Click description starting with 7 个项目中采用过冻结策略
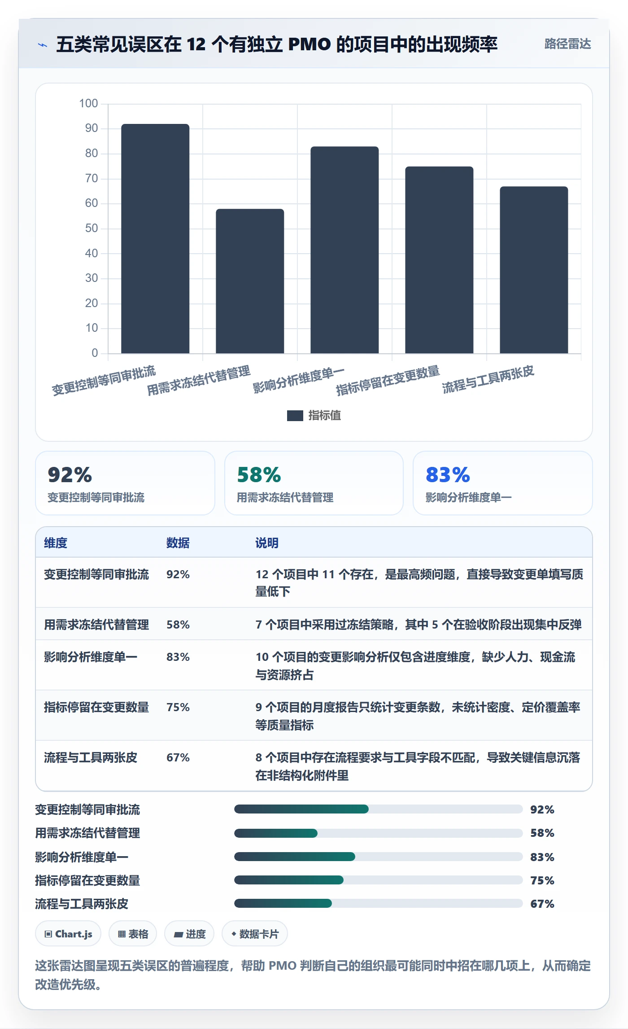 click(419, 624)
